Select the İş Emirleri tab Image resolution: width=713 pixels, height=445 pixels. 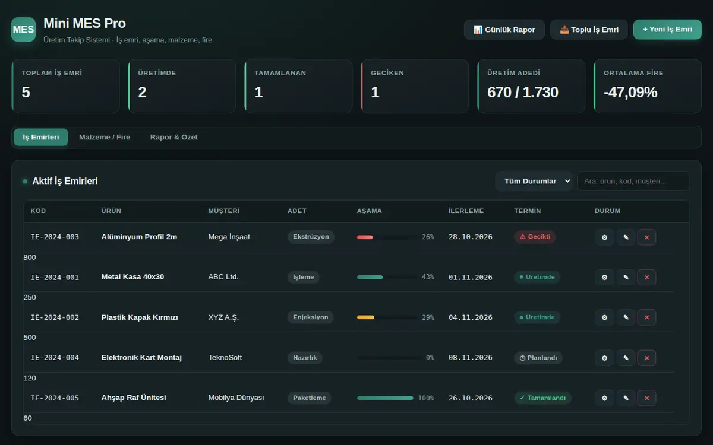pyautogui.click(x=41, y=137)
